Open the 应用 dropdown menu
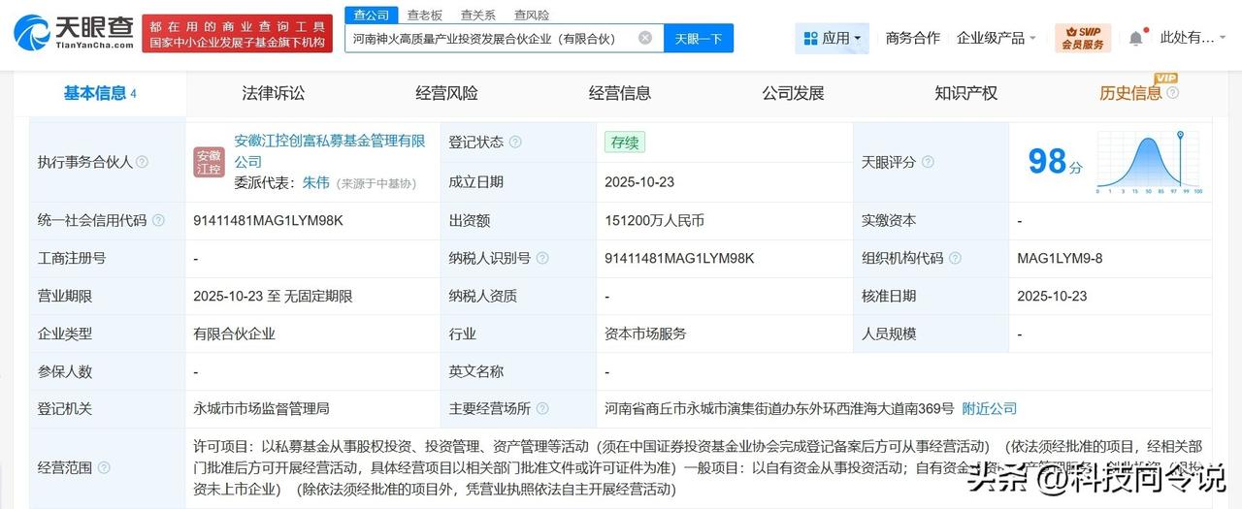This screenshot has height=509, width=1242. (833, 38)
